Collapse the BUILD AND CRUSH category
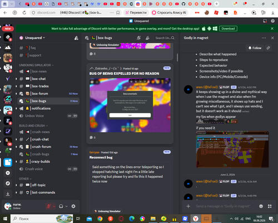Screen dimensions: 278x223 (x=33, y=125)
